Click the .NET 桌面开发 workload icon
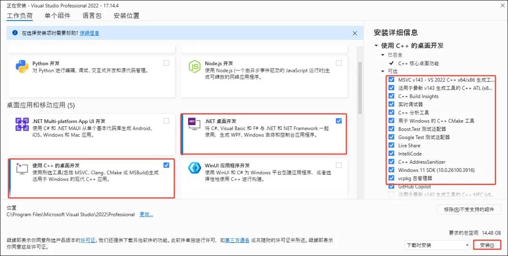 [x=194, y=124]
